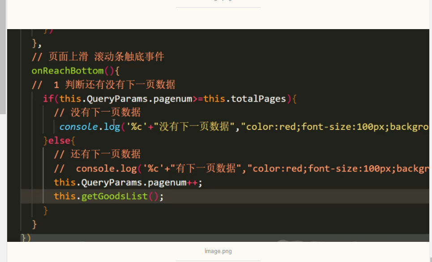The height and width of the screenshot is (262, 432).
Task: Click the code screenshot image
Action: tap(218, 135)
